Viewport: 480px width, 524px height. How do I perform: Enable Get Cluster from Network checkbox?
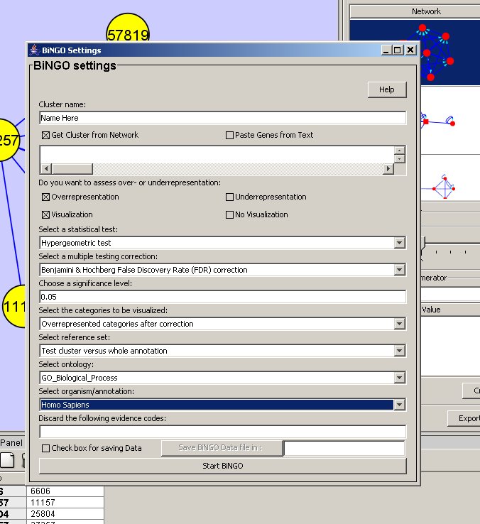[46, 135]
